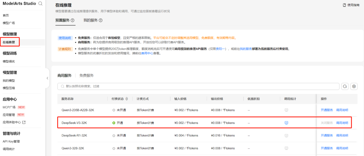Click 调用说明 for DeepSeek-V3-32K
This screenshot has width=364, height=156.
[x=342, y=123]
